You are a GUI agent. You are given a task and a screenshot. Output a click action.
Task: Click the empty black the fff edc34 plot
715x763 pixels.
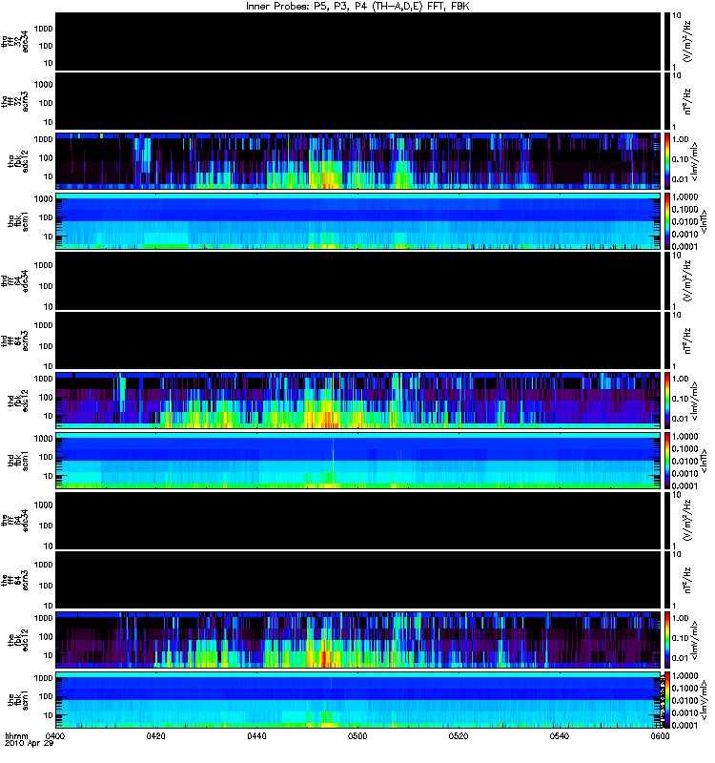click(357, 520)
